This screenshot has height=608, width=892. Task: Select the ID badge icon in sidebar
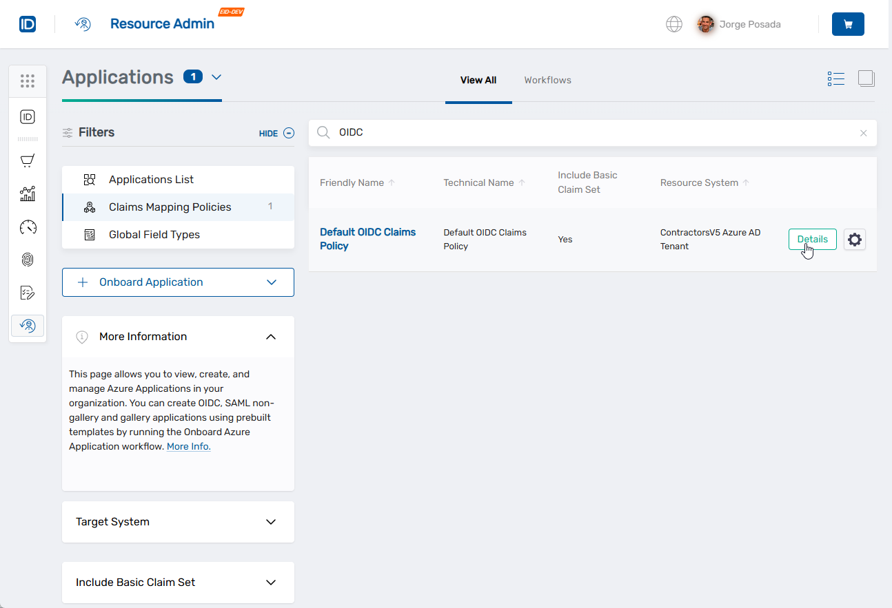pyautogui.click(x=28, y=116)
